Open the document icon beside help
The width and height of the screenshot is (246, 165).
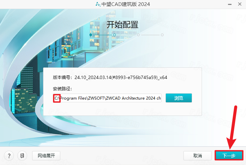pos(22,155)
